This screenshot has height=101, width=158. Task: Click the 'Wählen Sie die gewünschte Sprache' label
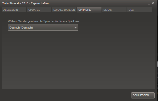[44, 21]
